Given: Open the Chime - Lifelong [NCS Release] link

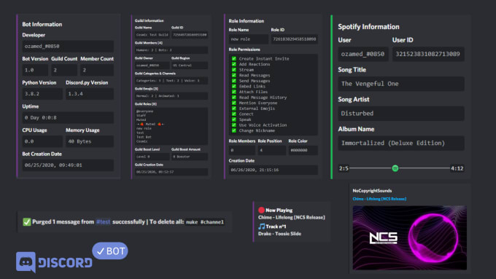Looking at the screenshot, I should tap(379, 199).
